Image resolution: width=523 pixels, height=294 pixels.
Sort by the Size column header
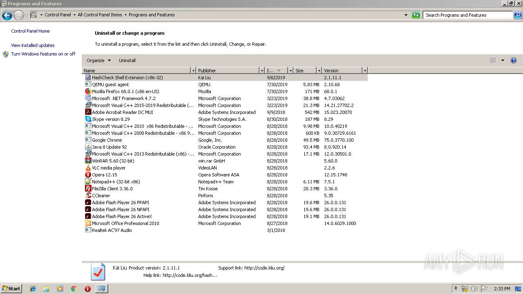pos(305,71)
